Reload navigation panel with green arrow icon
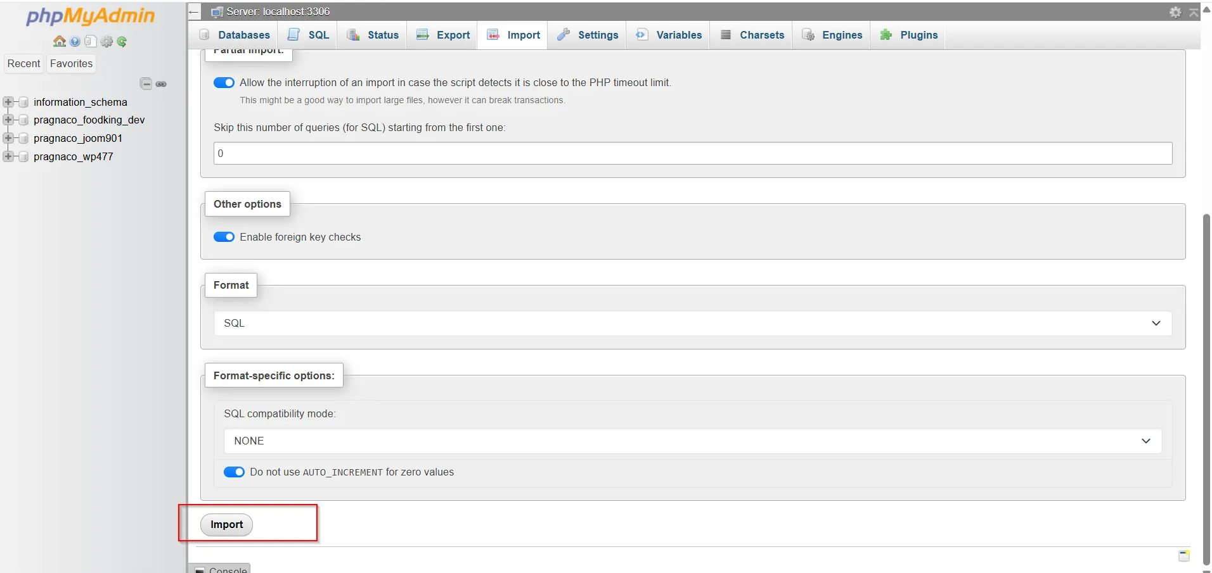1212x573 pixels. tap(122, 42)
